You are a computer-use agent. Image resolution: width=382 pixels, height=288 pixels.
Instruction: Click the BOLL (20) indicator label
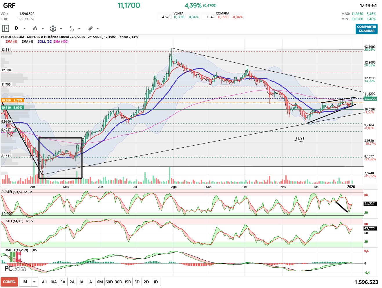pyautogui.click(x=45, y=41)
